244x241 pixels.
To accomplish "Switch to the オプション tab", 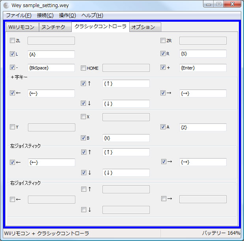I will point(145,27).
